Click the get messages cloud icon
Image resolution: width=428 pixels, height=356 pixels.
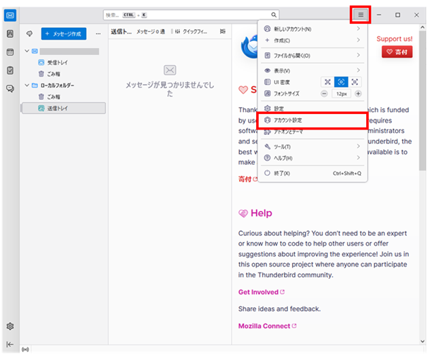30,33
